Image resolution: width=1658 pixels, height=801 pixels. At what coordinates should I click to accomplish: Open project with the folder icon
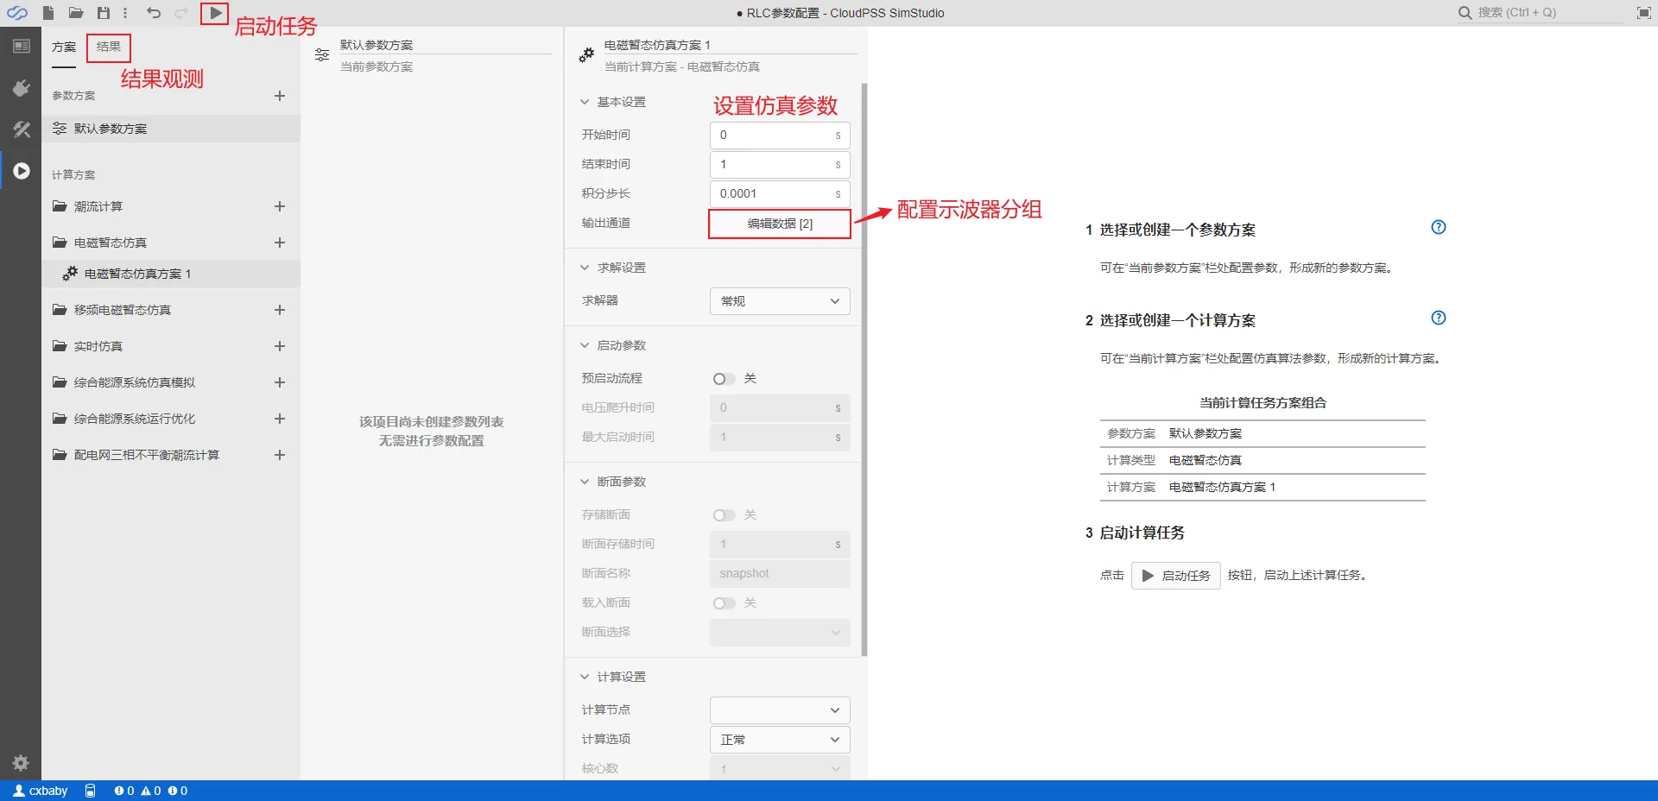76,13
